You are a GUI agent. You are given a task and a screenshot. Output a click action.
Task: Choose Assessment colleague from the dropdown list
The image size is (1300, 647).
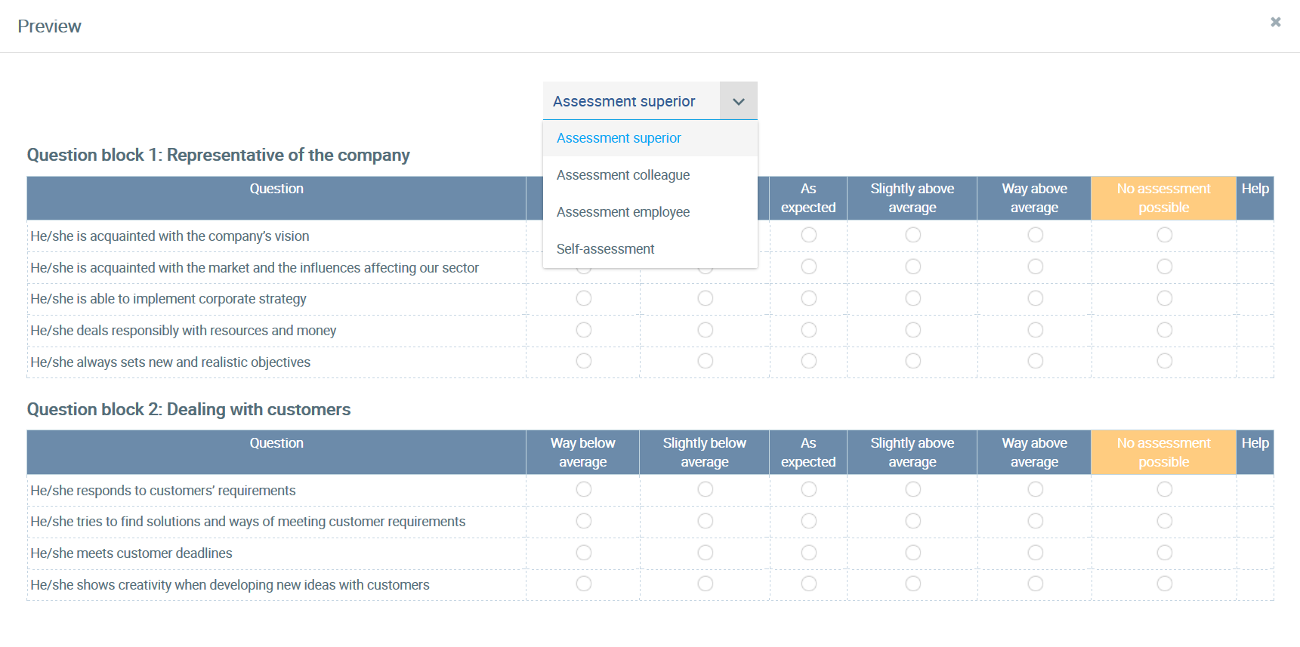click(x=650, y=175)
